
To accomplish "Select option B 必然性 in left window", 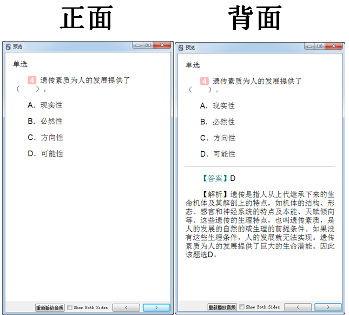I will (x=45, y=122).
